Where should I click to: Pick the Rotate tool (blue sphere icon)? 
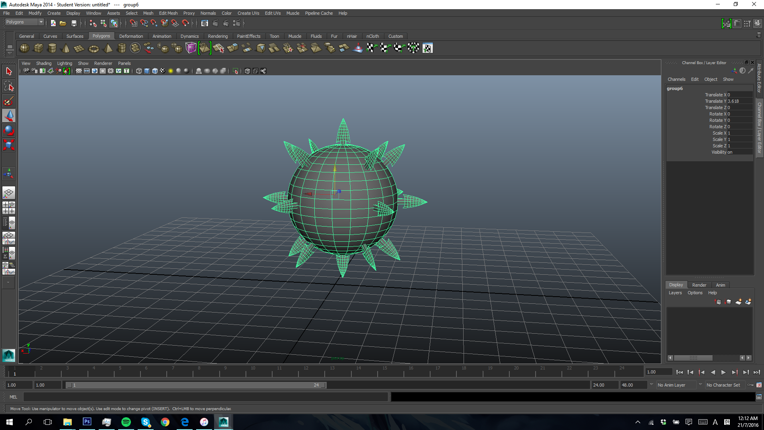point(9,130)
